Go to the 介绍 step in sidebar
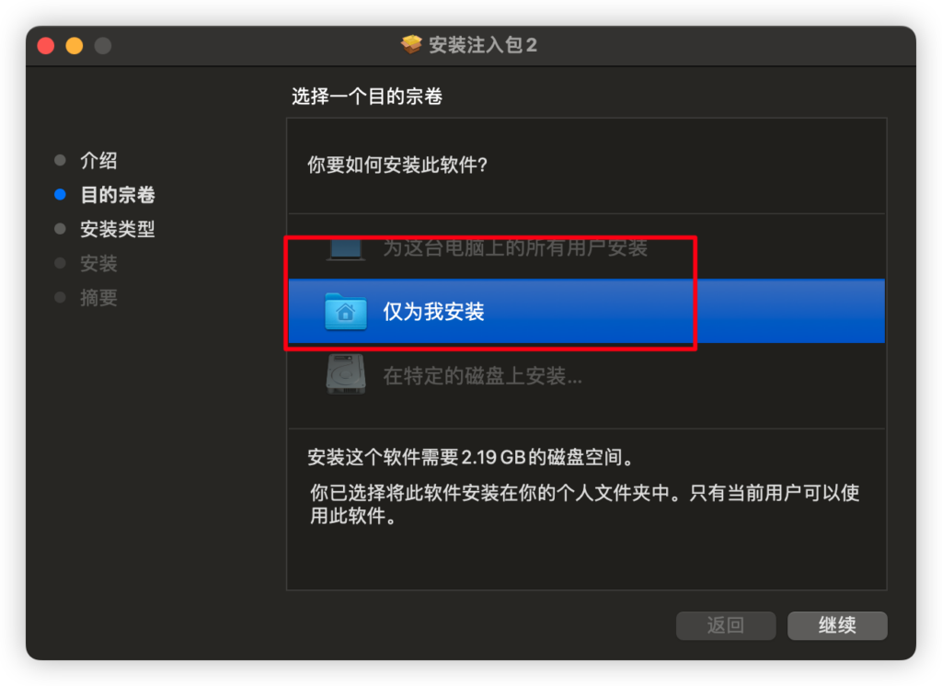Viewport: 942px width, 686px height. 99,160
